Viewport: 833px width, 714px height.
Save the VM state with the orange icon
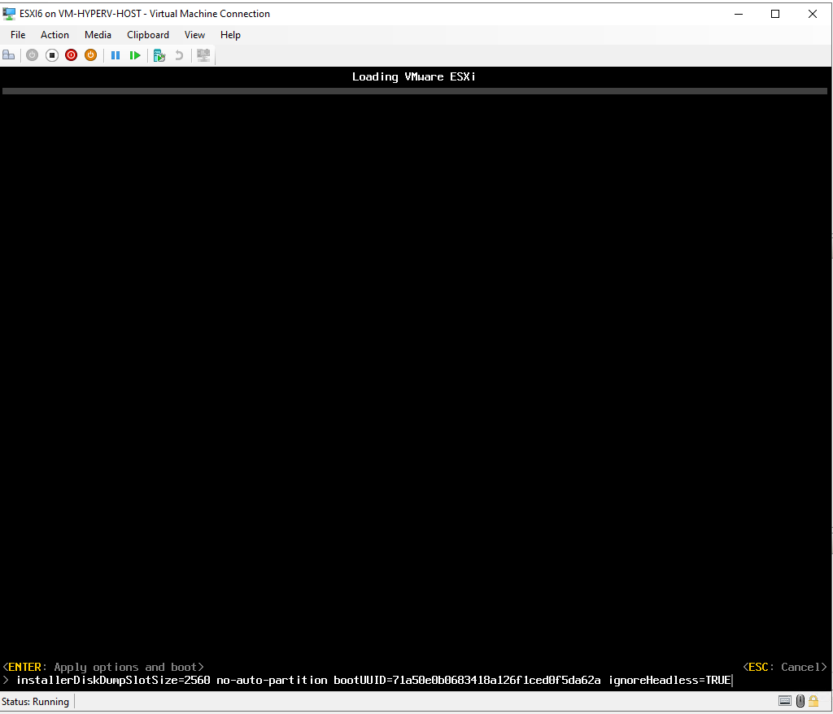[91, 55]
